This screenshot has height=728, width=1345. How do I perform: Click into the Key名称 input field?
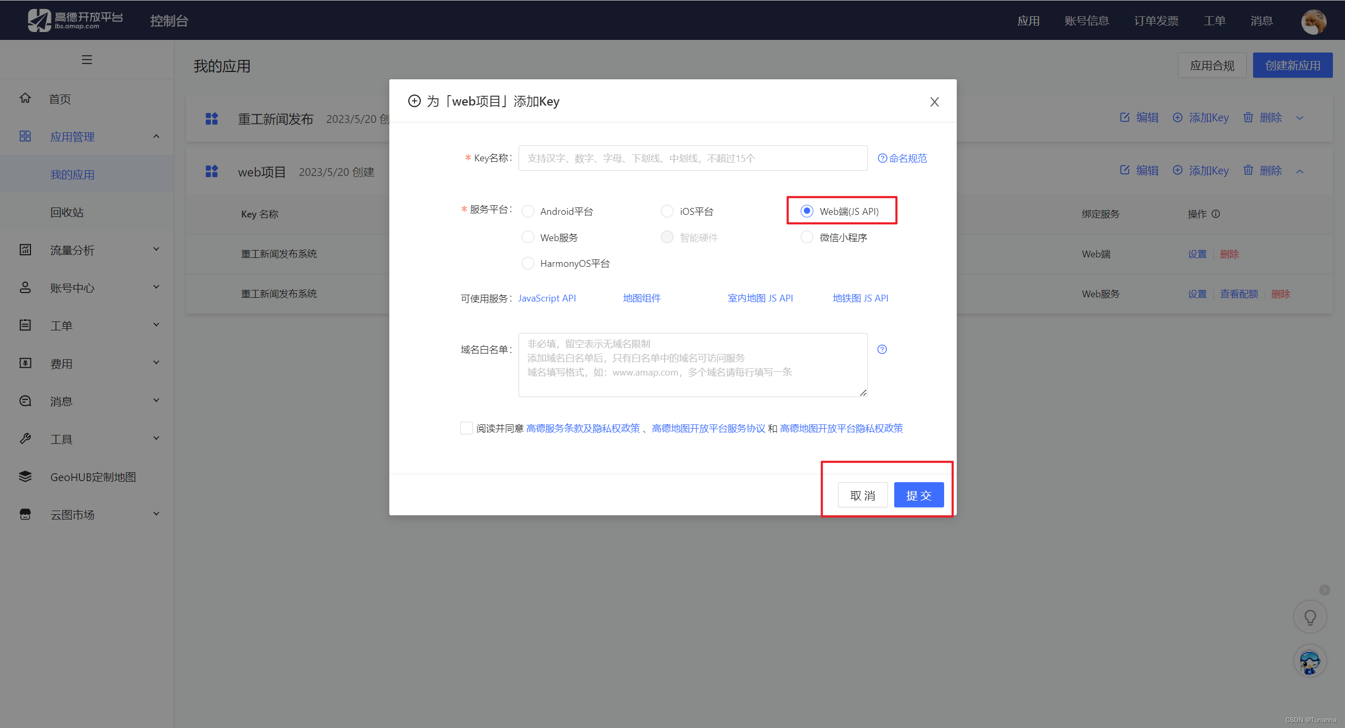tap(692, 158)
